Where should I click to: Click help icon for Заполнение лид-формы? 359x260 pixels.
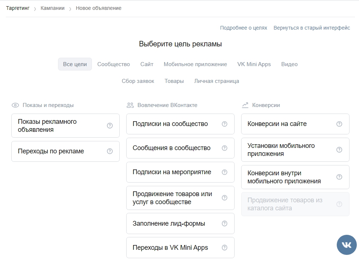pos(224,223)
